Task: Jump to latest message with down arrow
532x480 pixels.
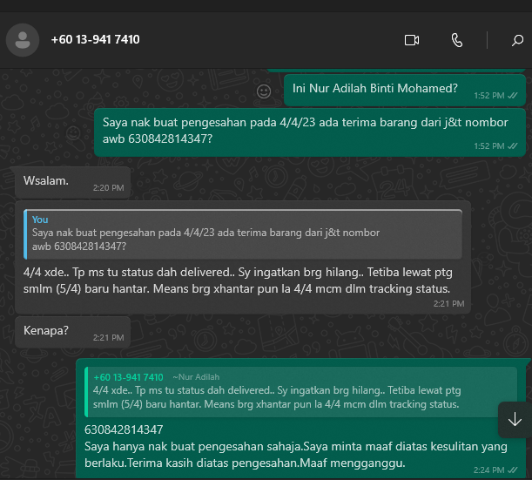Action: pos(514,419)
